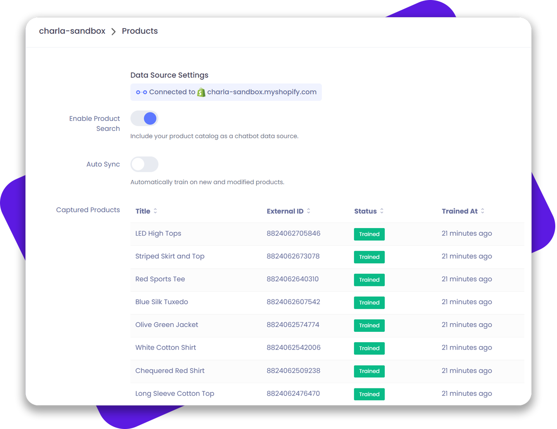Click external ID 8824062640310
The height and width of the screenshot is (429, 557).
click(x=293, y=279)
